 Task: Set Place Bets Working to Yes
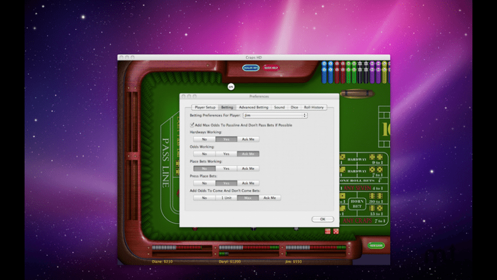tap(226, 169)
